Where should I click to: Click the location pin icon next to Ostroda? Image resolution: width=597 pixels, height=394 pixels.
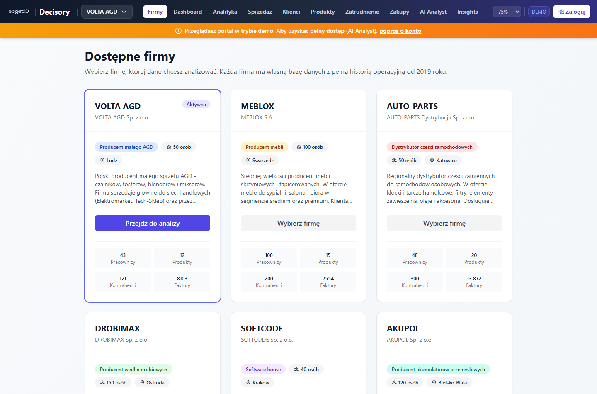[x=142, y=383]
